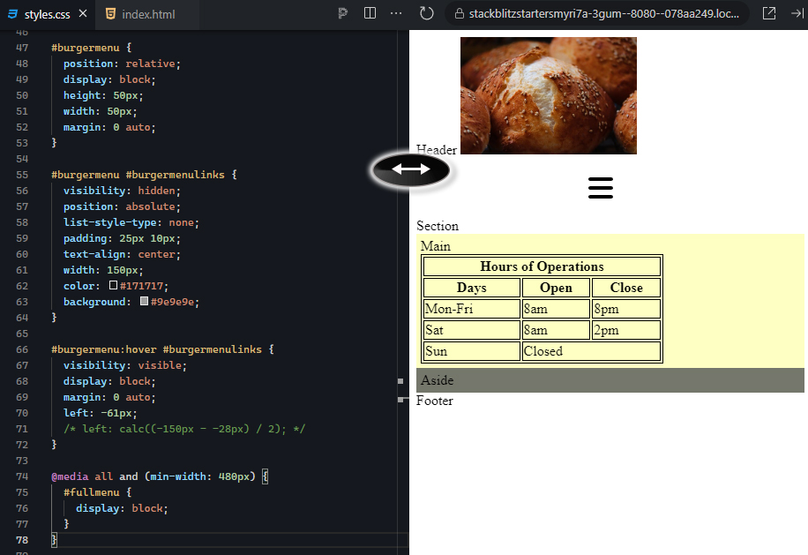This screenshot has height=555, width=808.
Task: Click the Hours of Operations table header
Action: 542,266
